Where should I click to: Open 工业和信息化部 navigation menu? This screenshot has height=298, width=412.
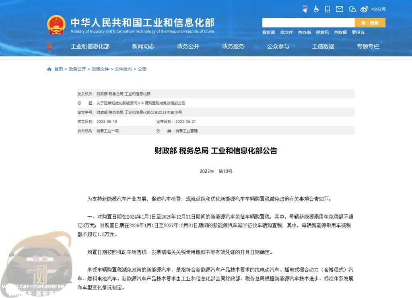click(x=90, y=47)
